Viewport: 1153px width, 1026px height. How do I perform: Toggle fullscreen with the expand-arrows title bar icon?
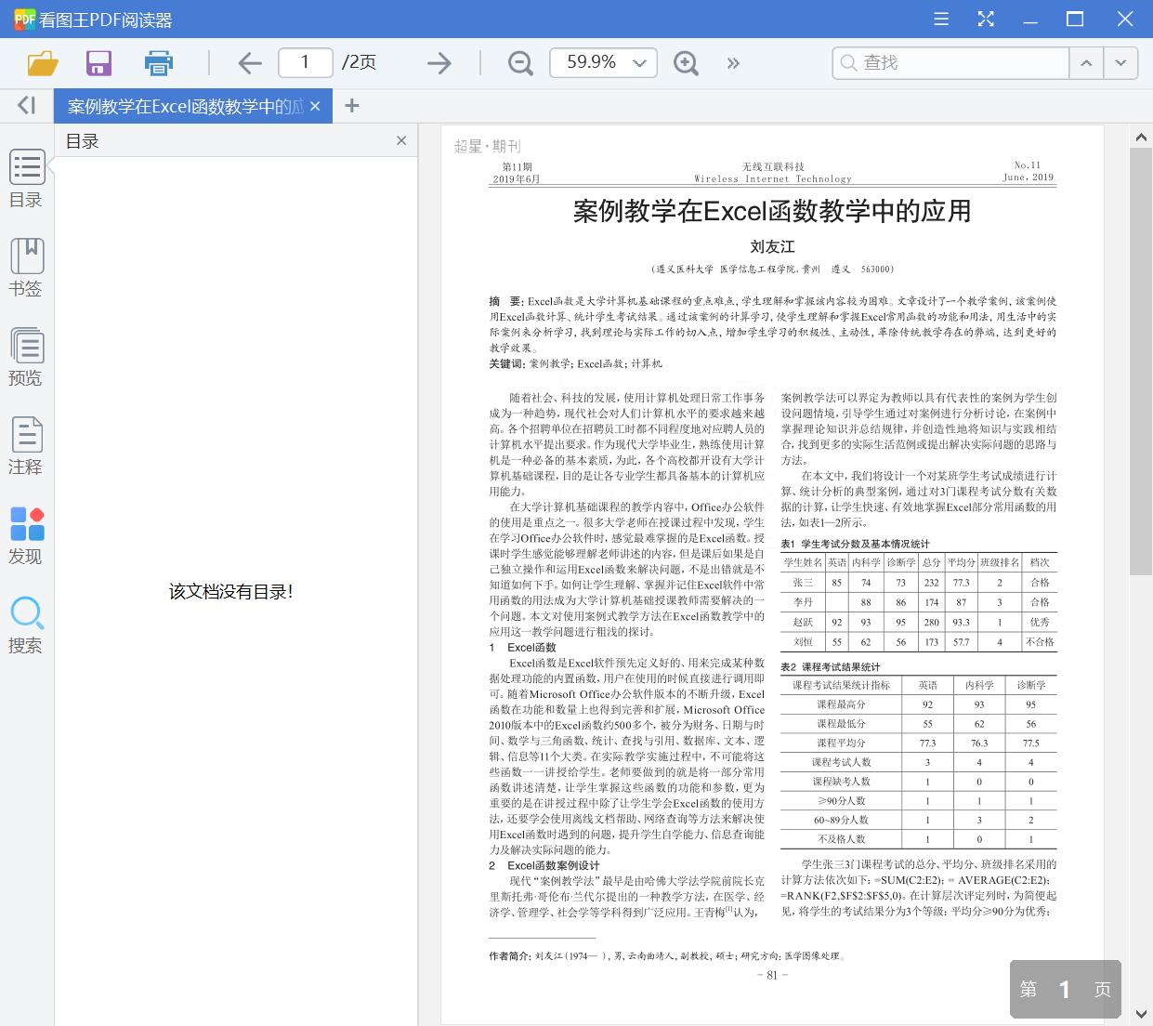click(x=986, y=20)
